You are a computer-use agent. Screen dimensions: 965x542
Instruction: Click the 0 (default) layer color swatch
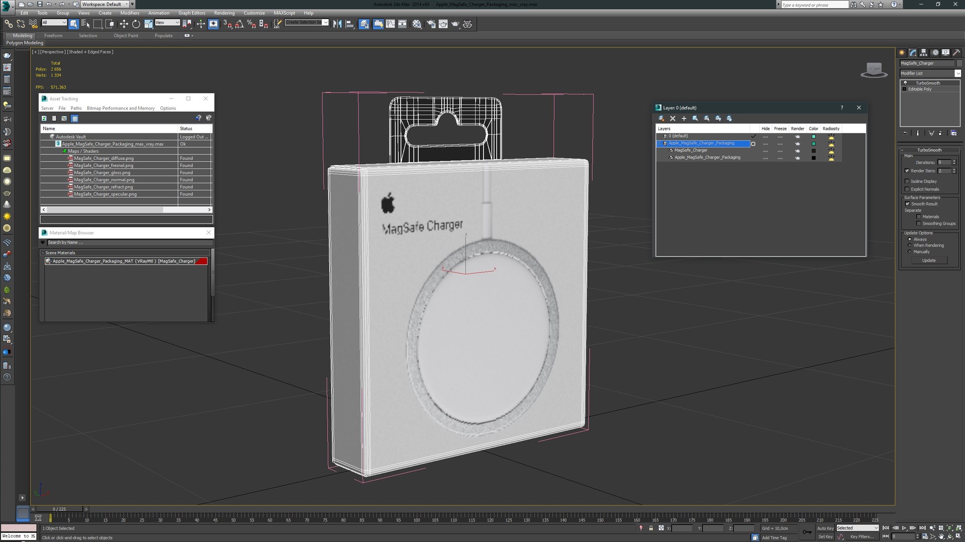(x=813, y=137)
